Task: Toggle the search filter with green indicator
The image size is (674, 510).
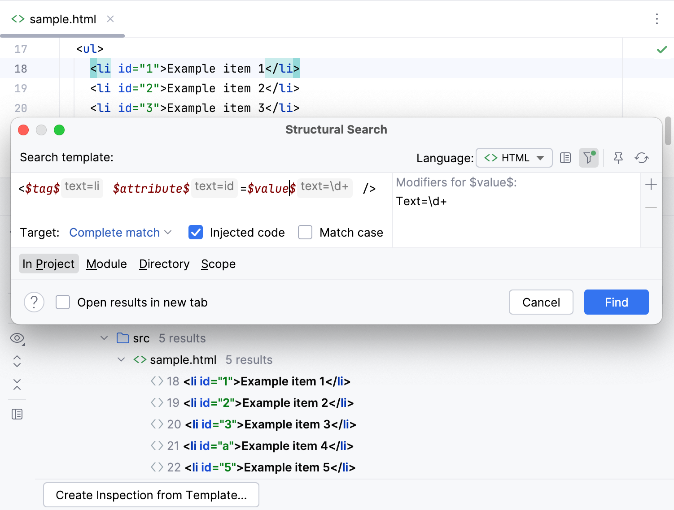Action: pos(589,158)
